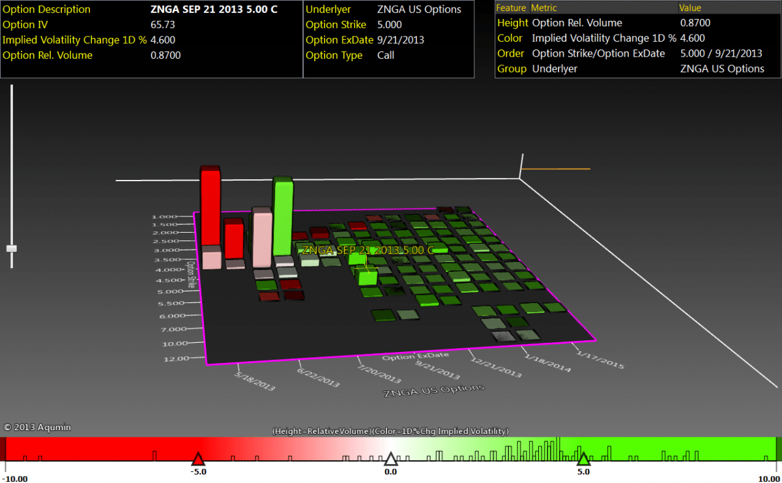Click the red triangle marker at -5.0

(197, 458)
